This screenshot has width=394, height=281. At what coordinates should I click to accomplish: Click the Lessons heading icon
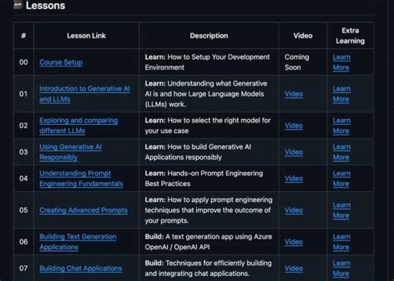tap(18, 5)
